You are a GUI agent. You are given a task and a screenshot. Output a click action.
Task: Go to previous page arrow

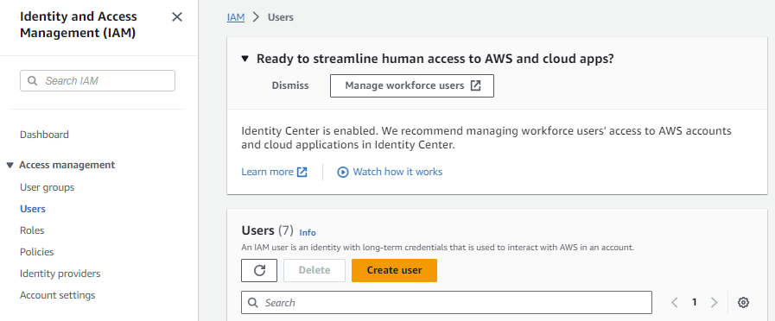(x=675, y=302)
